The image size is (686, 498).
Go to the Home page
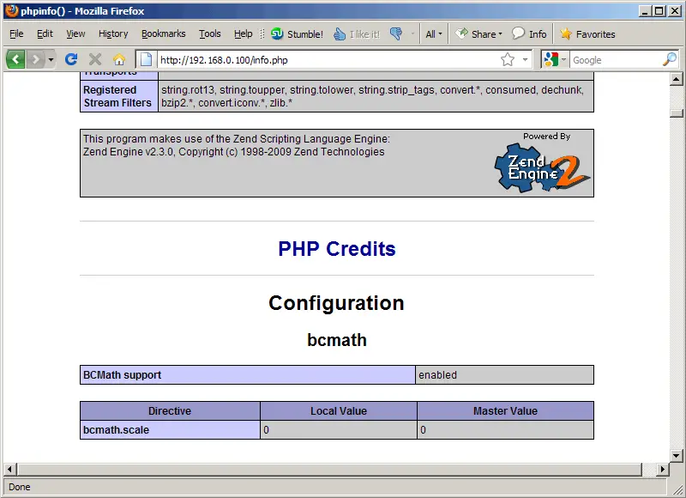point(119,59)
